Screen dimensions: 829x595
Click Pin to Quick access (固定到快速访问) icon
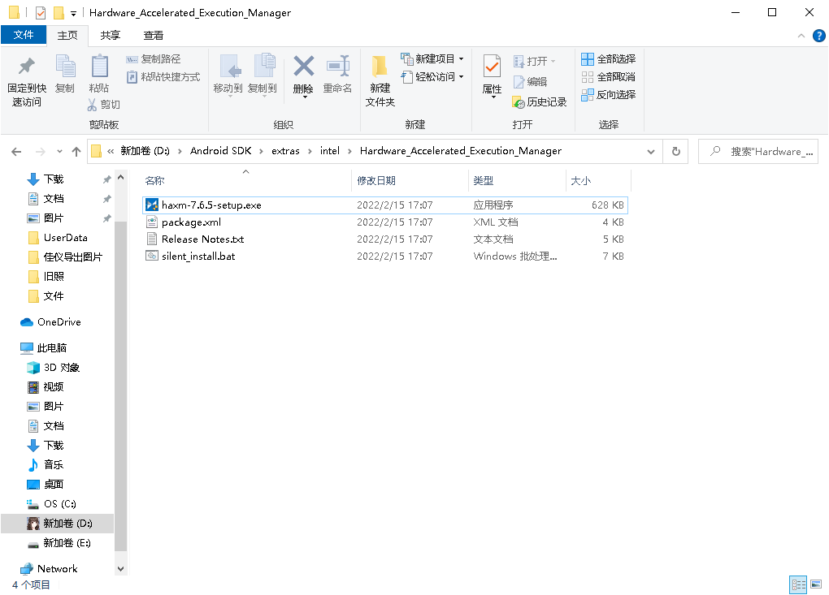(x=27, y=67)
